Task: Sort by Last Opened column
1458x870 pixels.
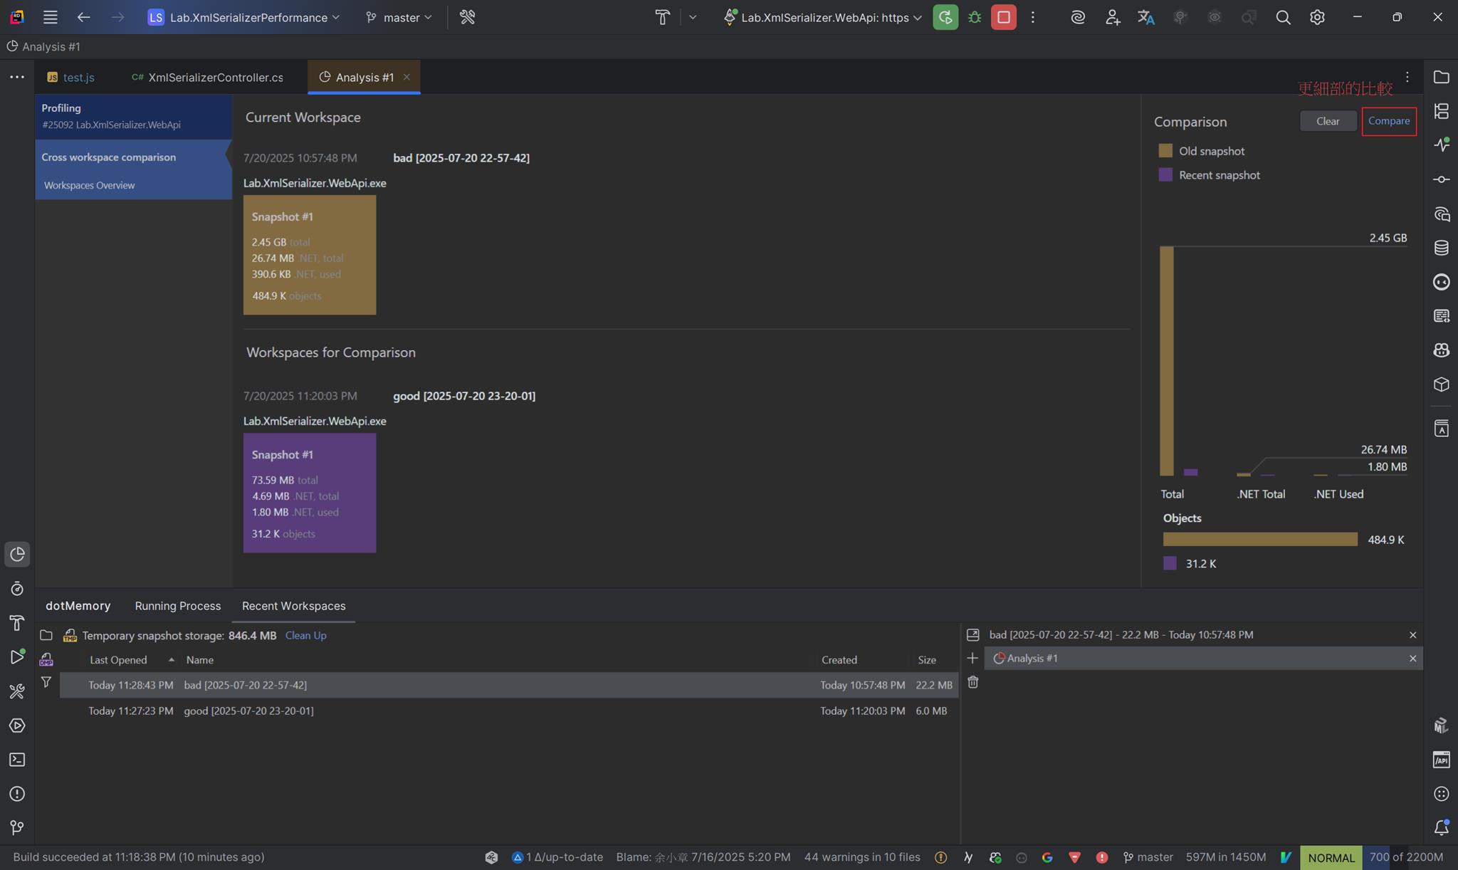Action: tap(118, 660)
